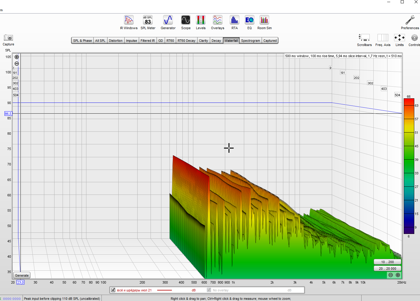
Task: Open the Overlays window
Action: click(217, 20)
